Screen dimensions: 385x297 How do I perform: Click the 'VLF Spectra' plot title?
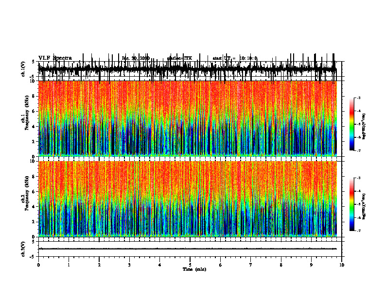pyautogui.click(x=55, y=58)
